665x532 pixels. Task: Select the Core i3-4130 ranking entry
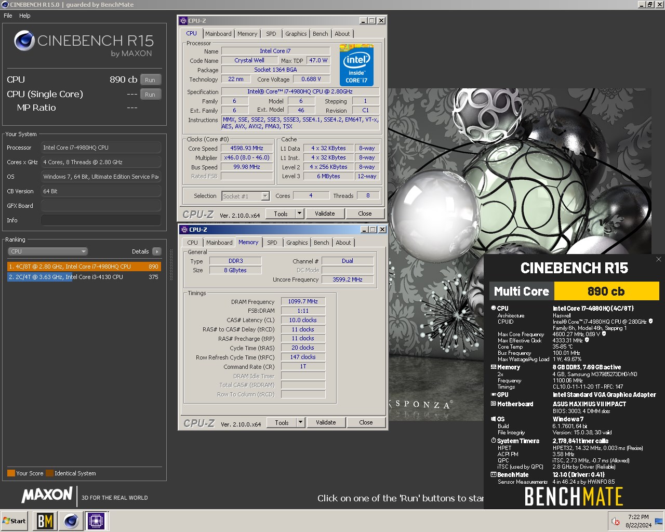tap(84, 277)
